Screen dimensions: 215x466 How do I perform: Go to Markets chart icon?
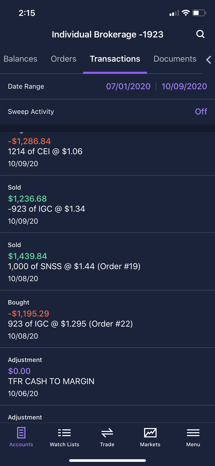coord(150,433)
